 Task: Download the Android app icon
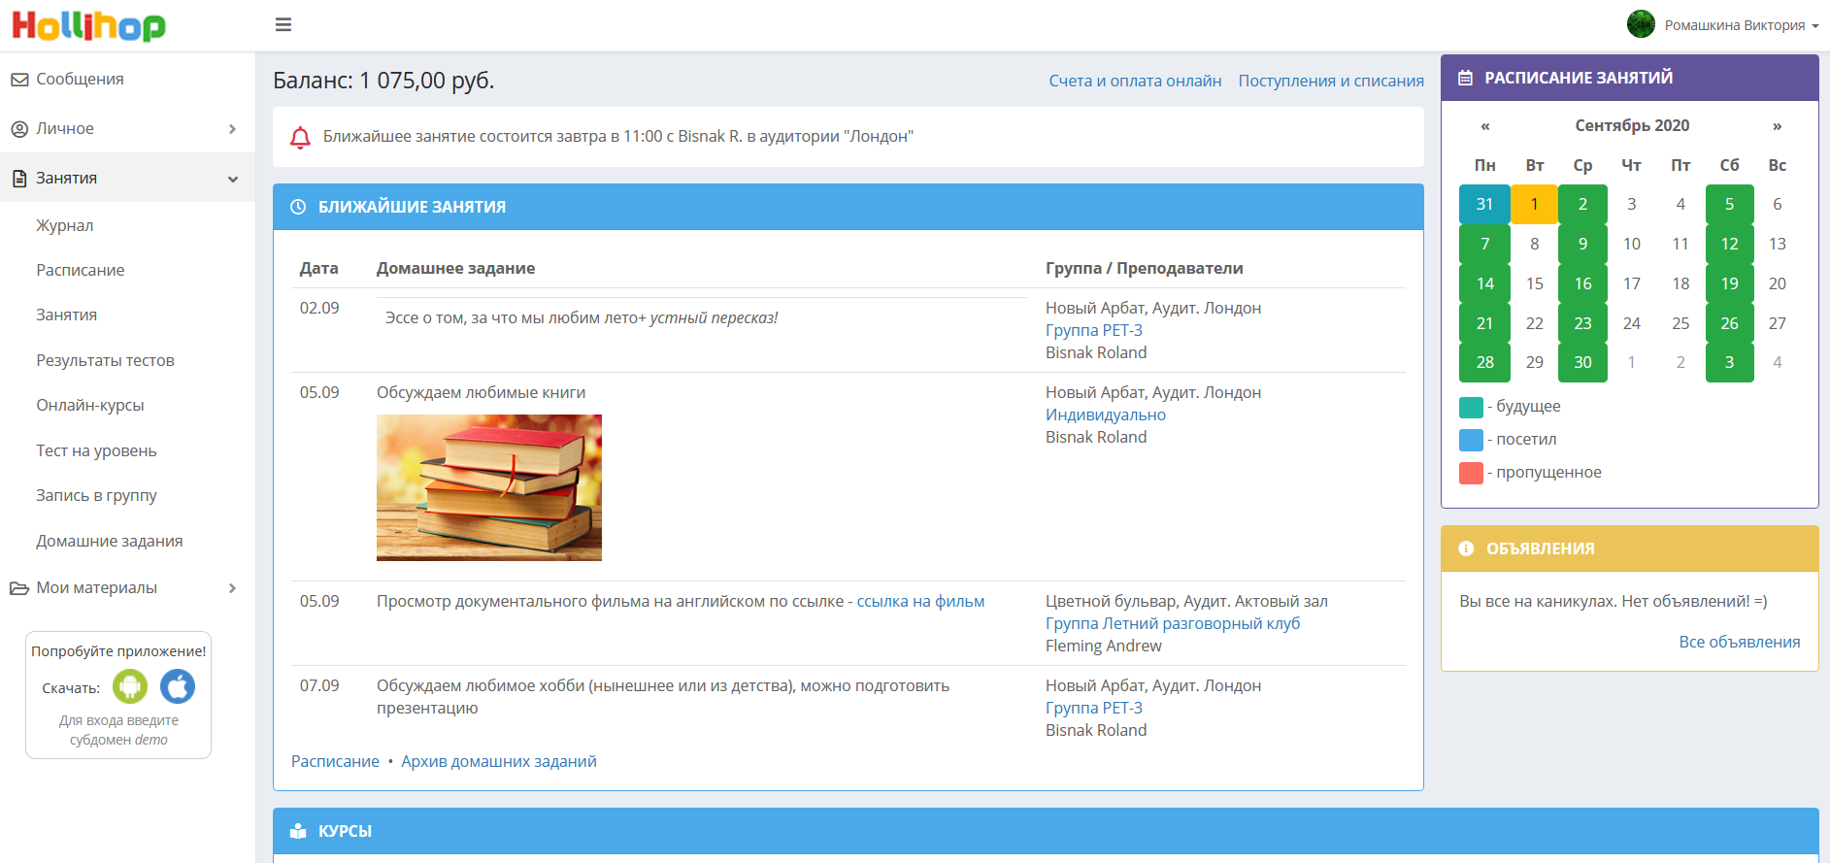(130, 686)
